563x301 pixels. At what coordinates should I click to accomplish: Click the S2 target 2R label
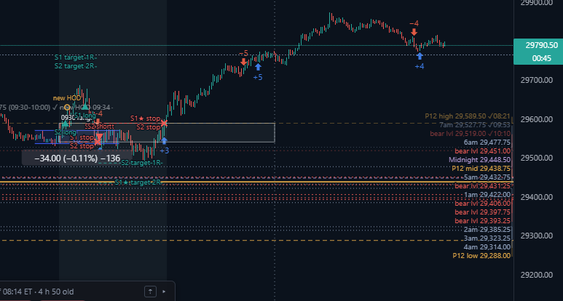(76, 66)
